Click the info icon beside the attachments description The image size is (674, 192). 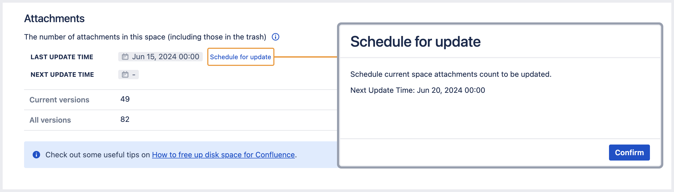275,37
